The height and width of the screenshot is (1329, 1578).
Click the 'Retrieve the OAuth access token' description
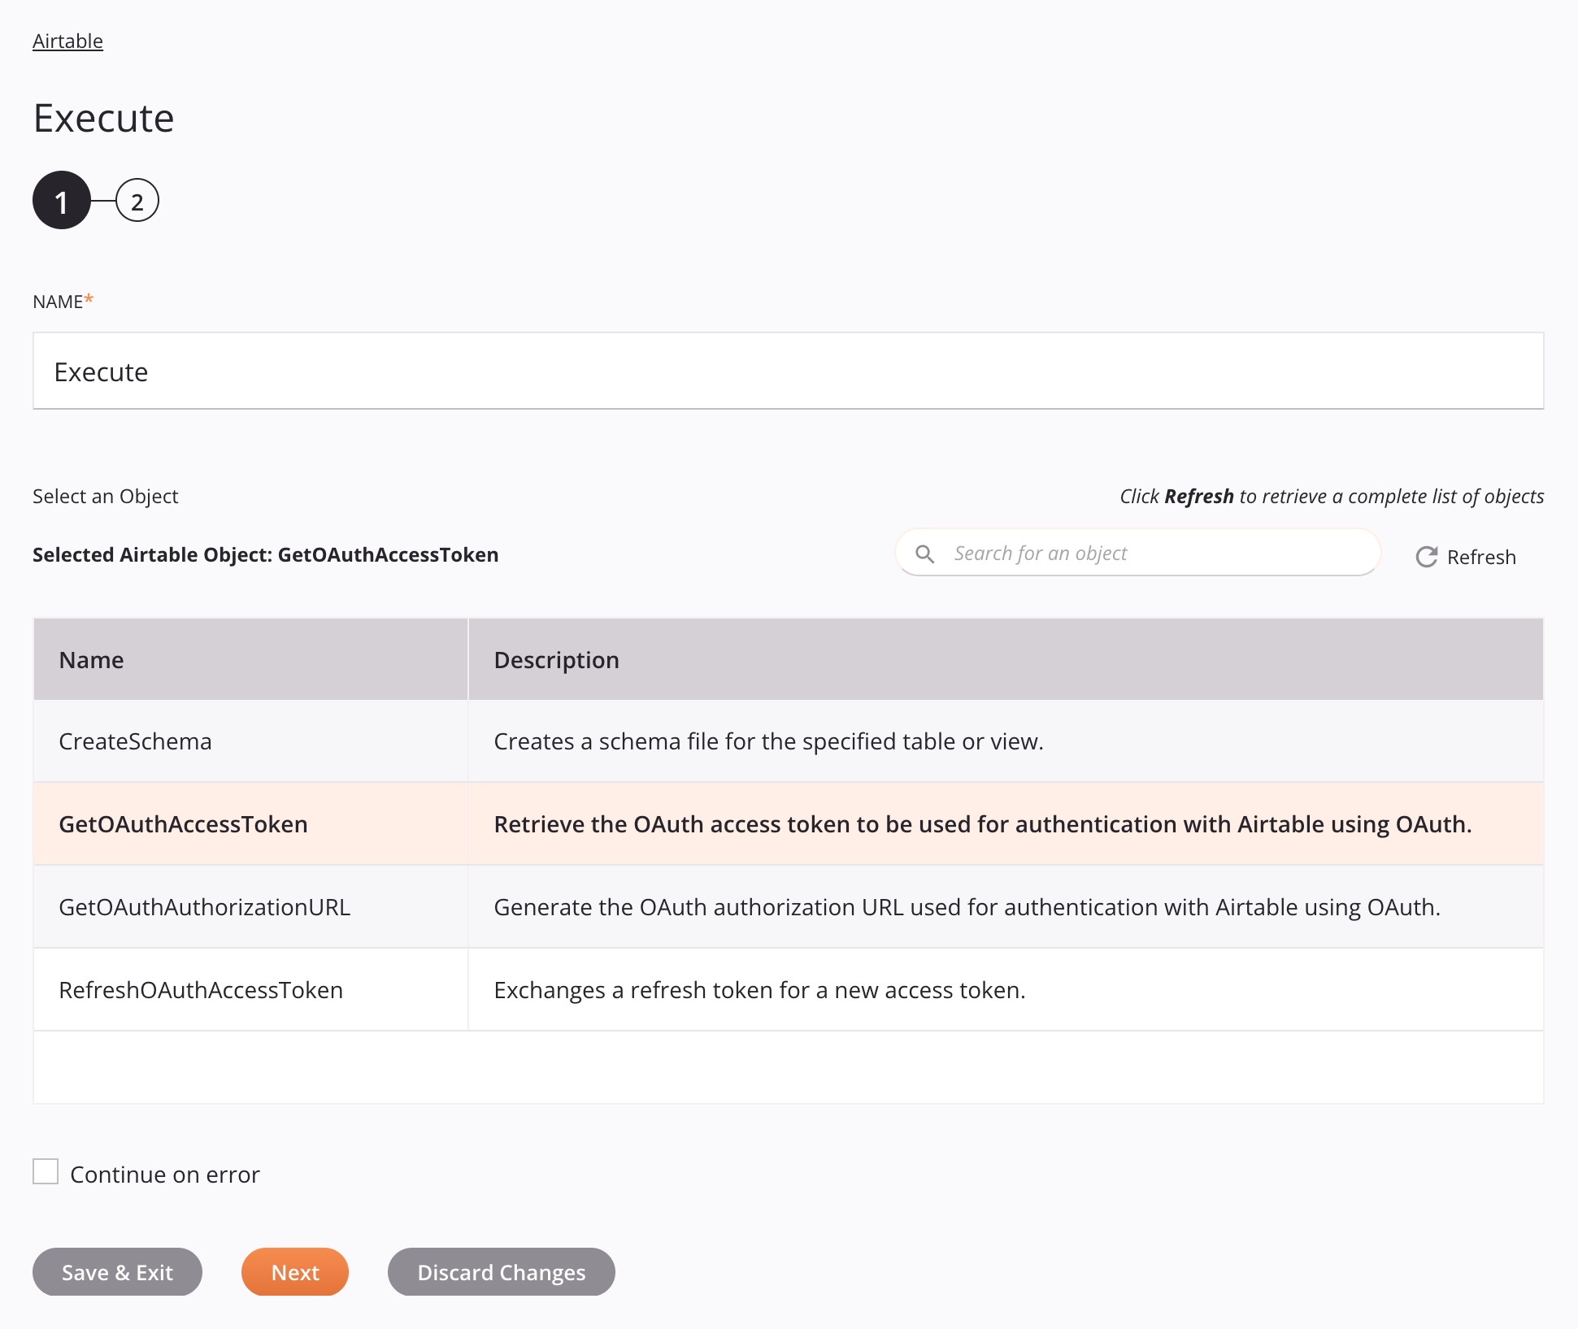pos(982,824)
